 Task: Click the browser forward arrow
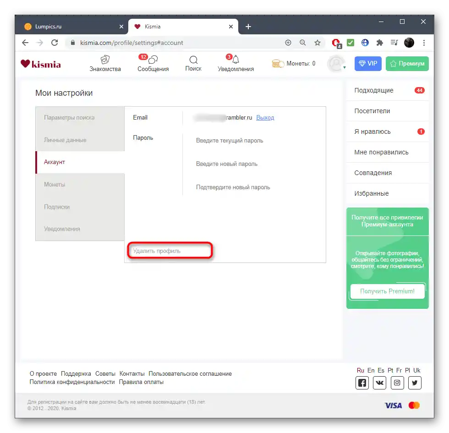click(40, 43)
